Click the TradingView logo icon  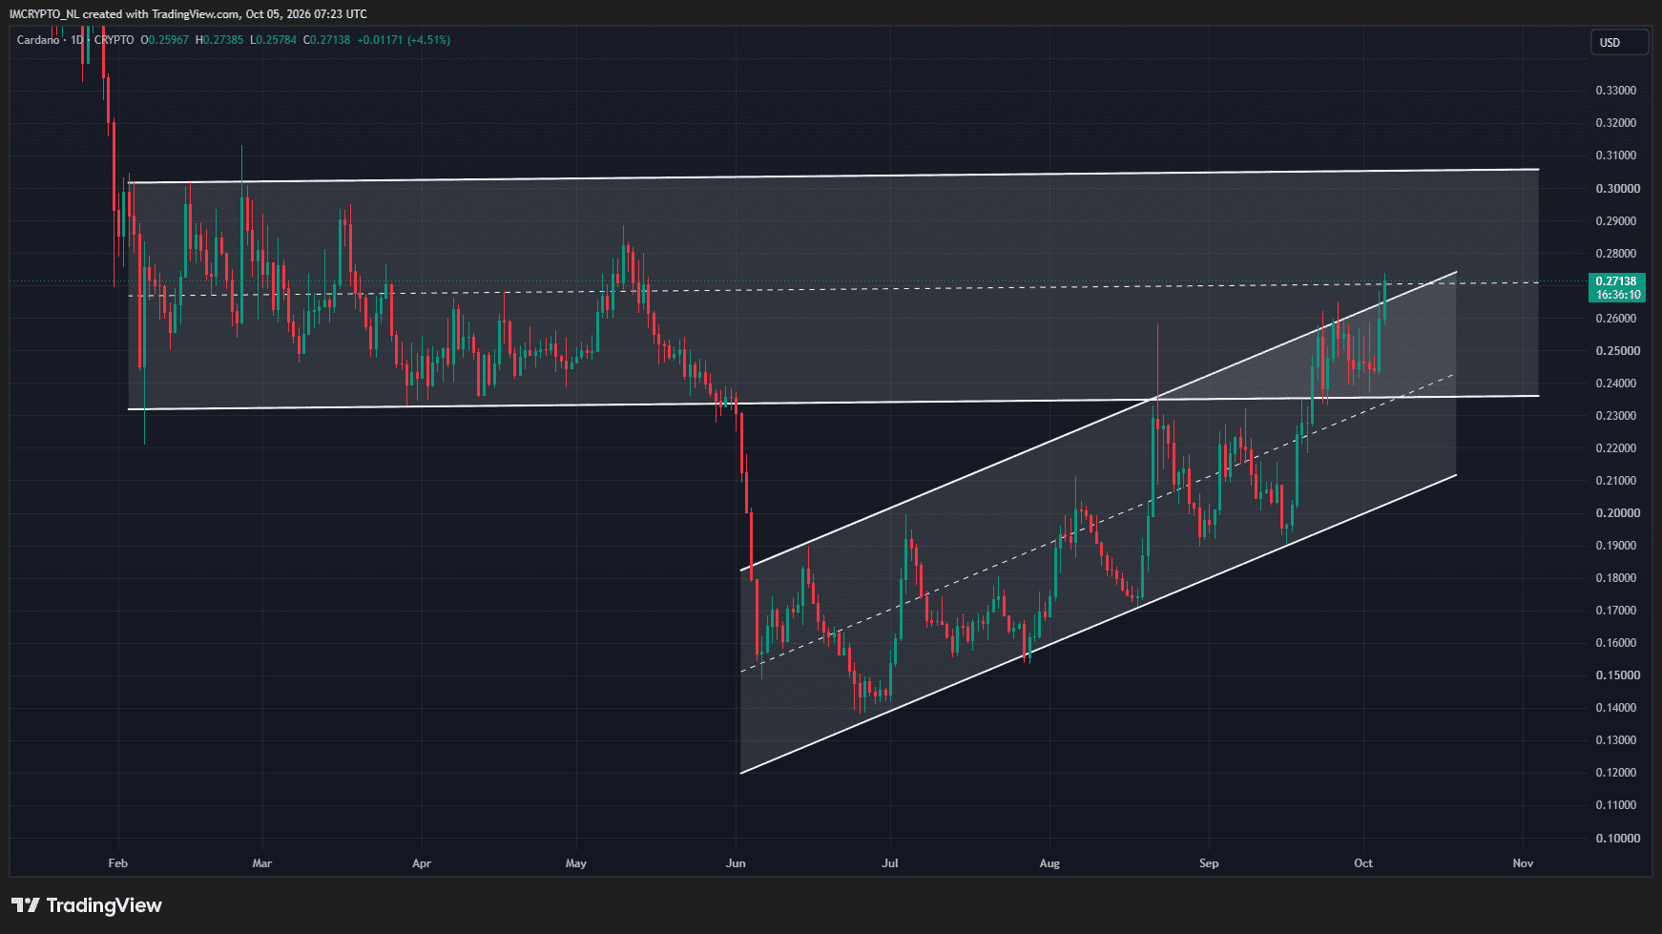(26, 904)
